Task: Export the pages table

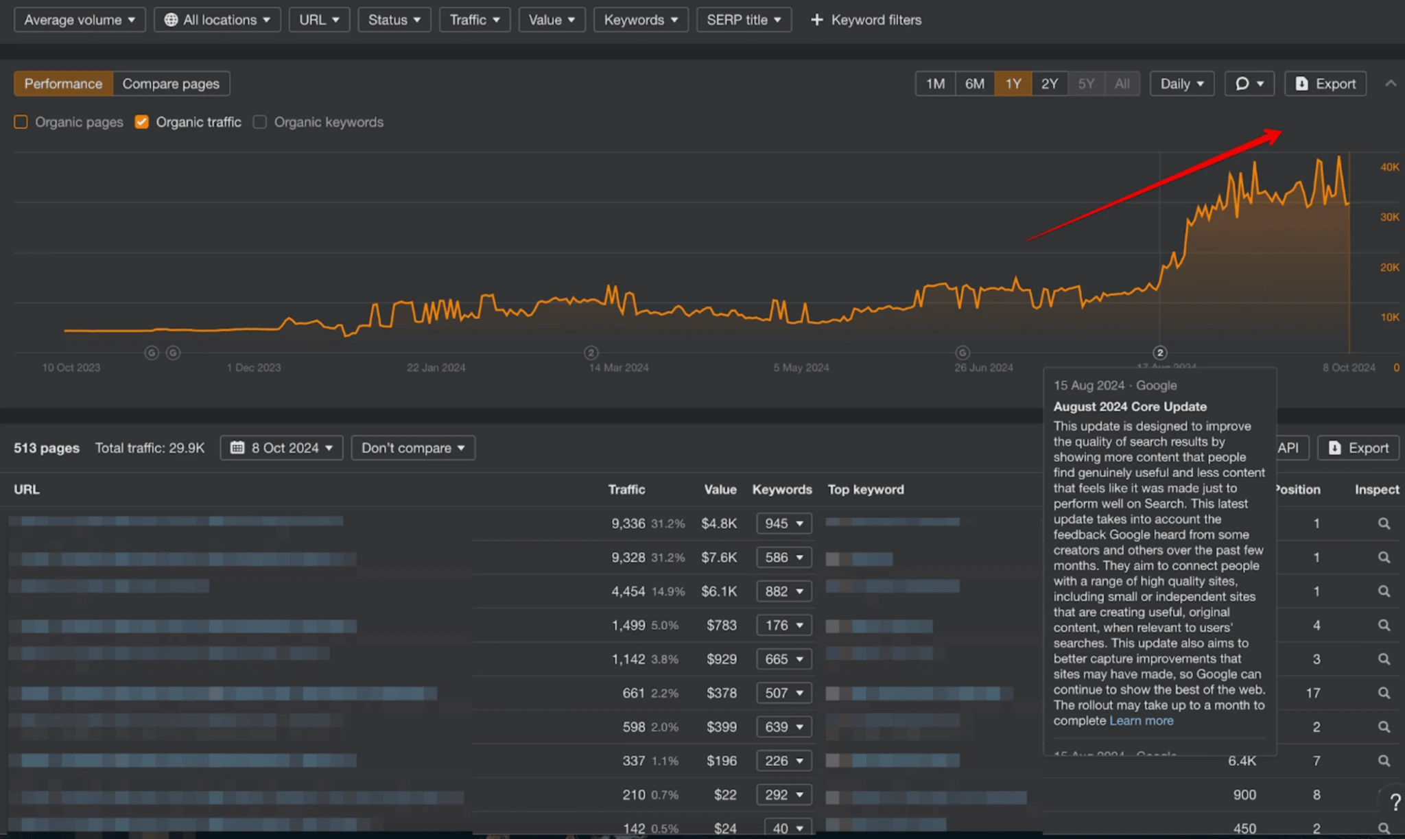Action: [x=1358, y=448]
